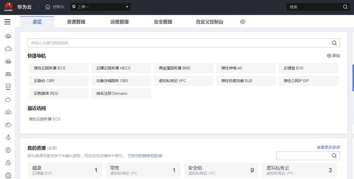Open 对象存储服务 OBS shortcut

click(121, 81)
